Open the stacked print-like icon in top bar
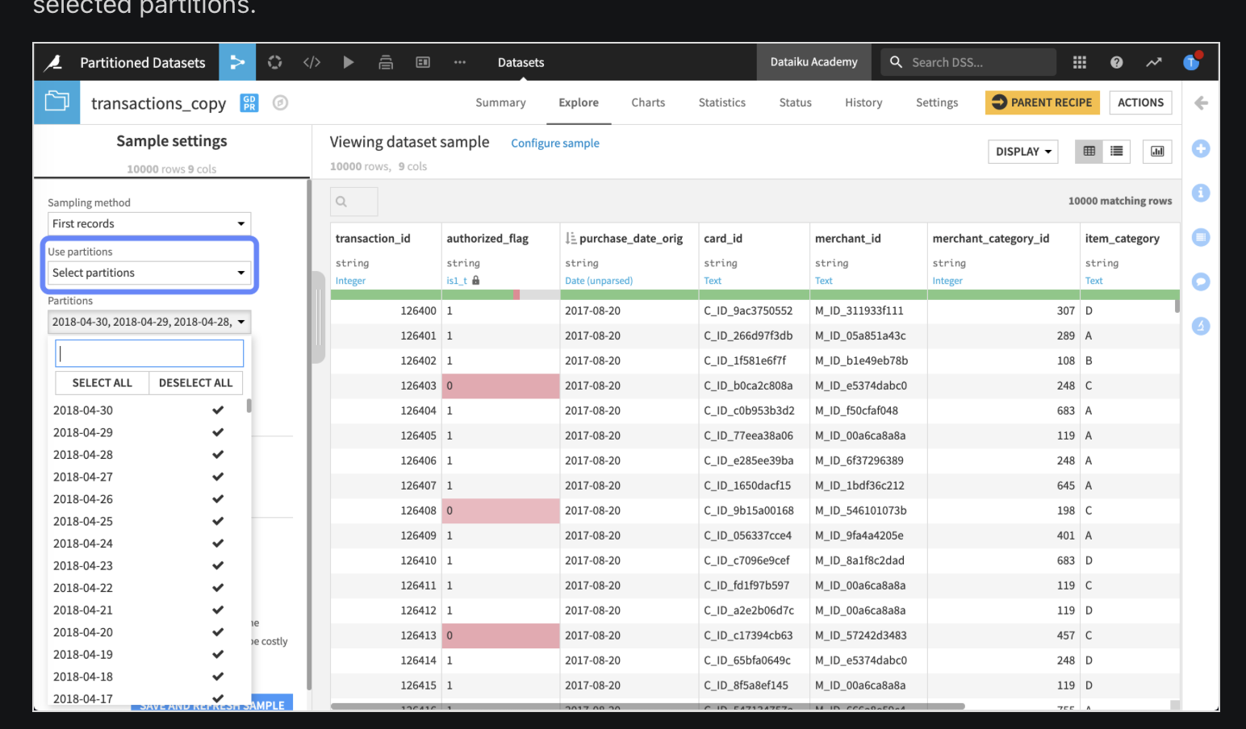Viewport: 1246px width, 729px height. tap(386, 62)
